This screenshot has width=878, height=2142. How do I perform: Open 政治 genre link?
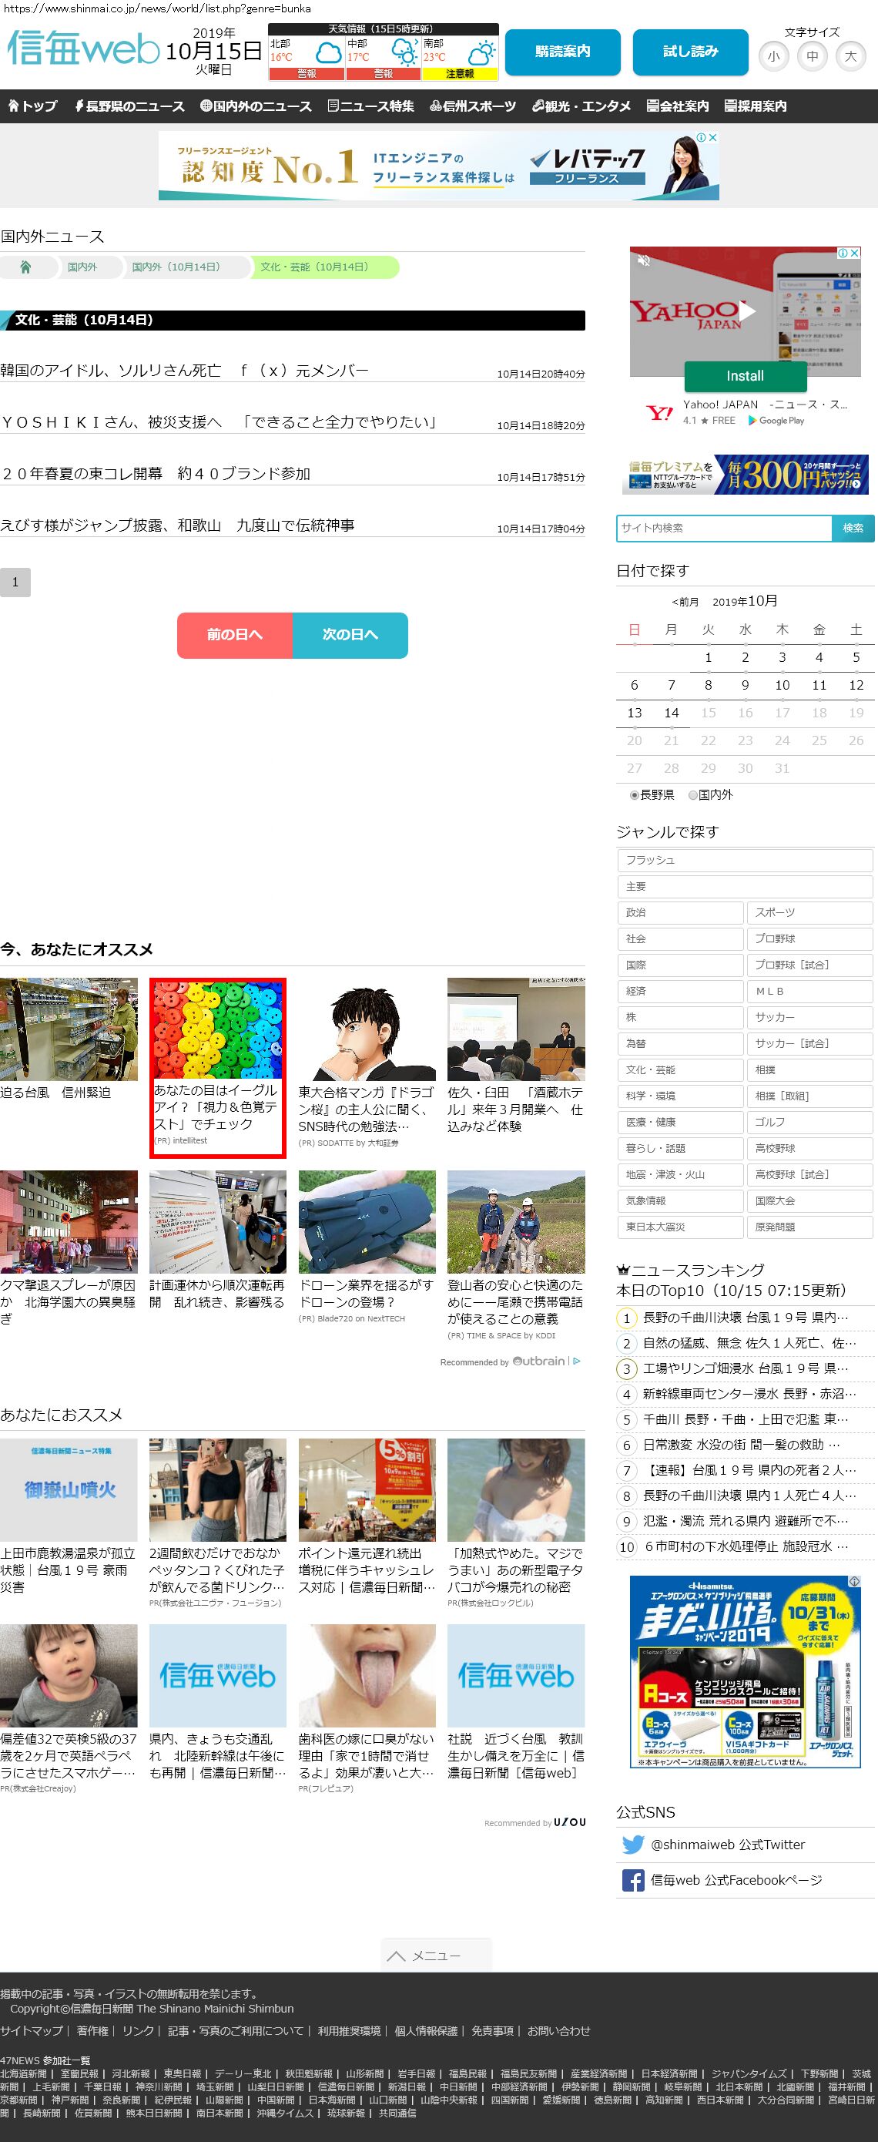(679, 912)
